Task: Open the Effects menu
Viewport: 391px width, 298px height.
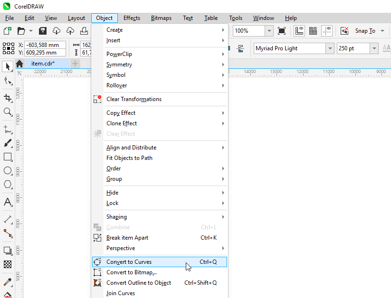Action: click(132, 18)
